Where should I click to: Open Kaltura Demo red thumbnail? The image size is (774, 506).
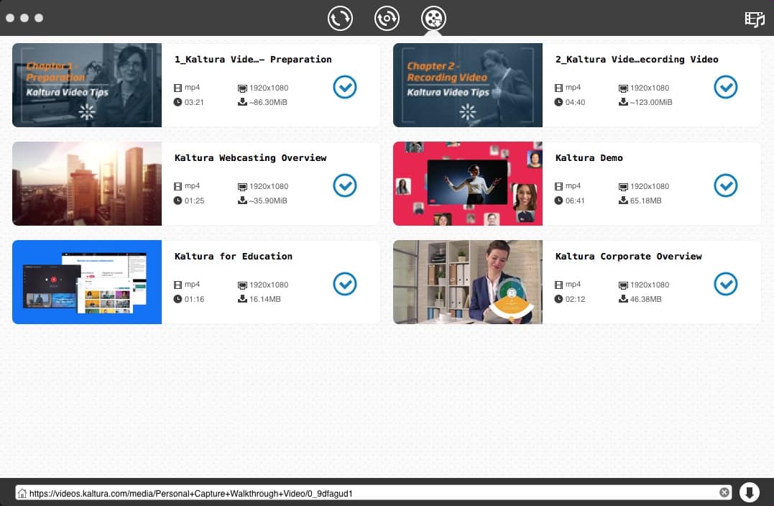pos(467,184)
